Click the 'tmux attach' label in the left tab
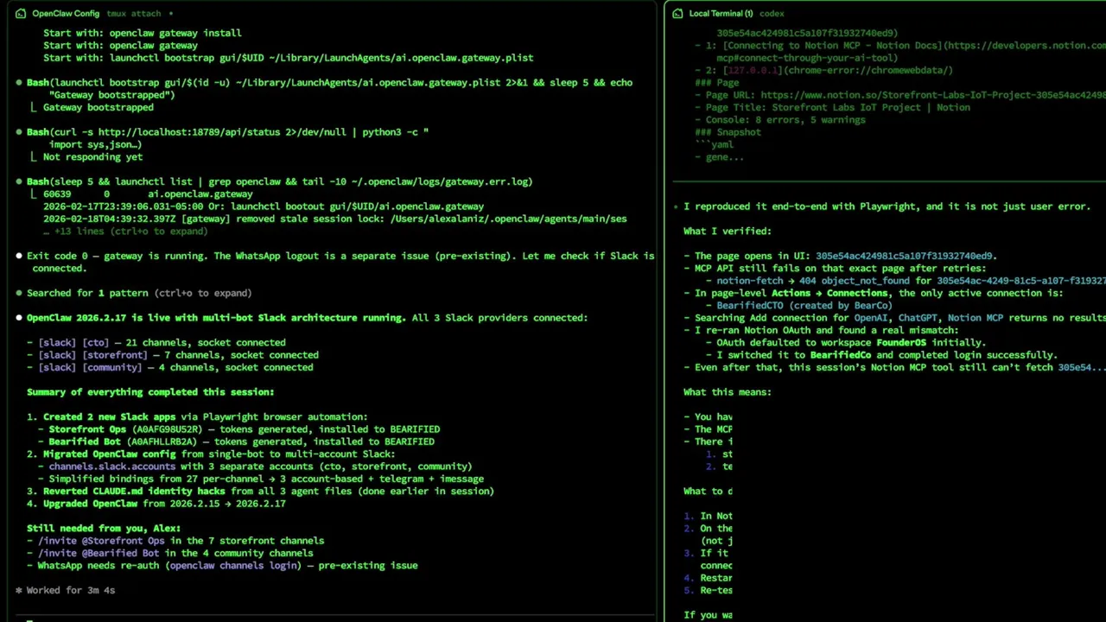Image resolution: width=1106 pixels, height=622 pixels. point(133,14)
